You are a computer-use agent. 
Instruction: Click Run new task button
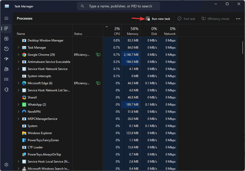(x=158, y=19)
